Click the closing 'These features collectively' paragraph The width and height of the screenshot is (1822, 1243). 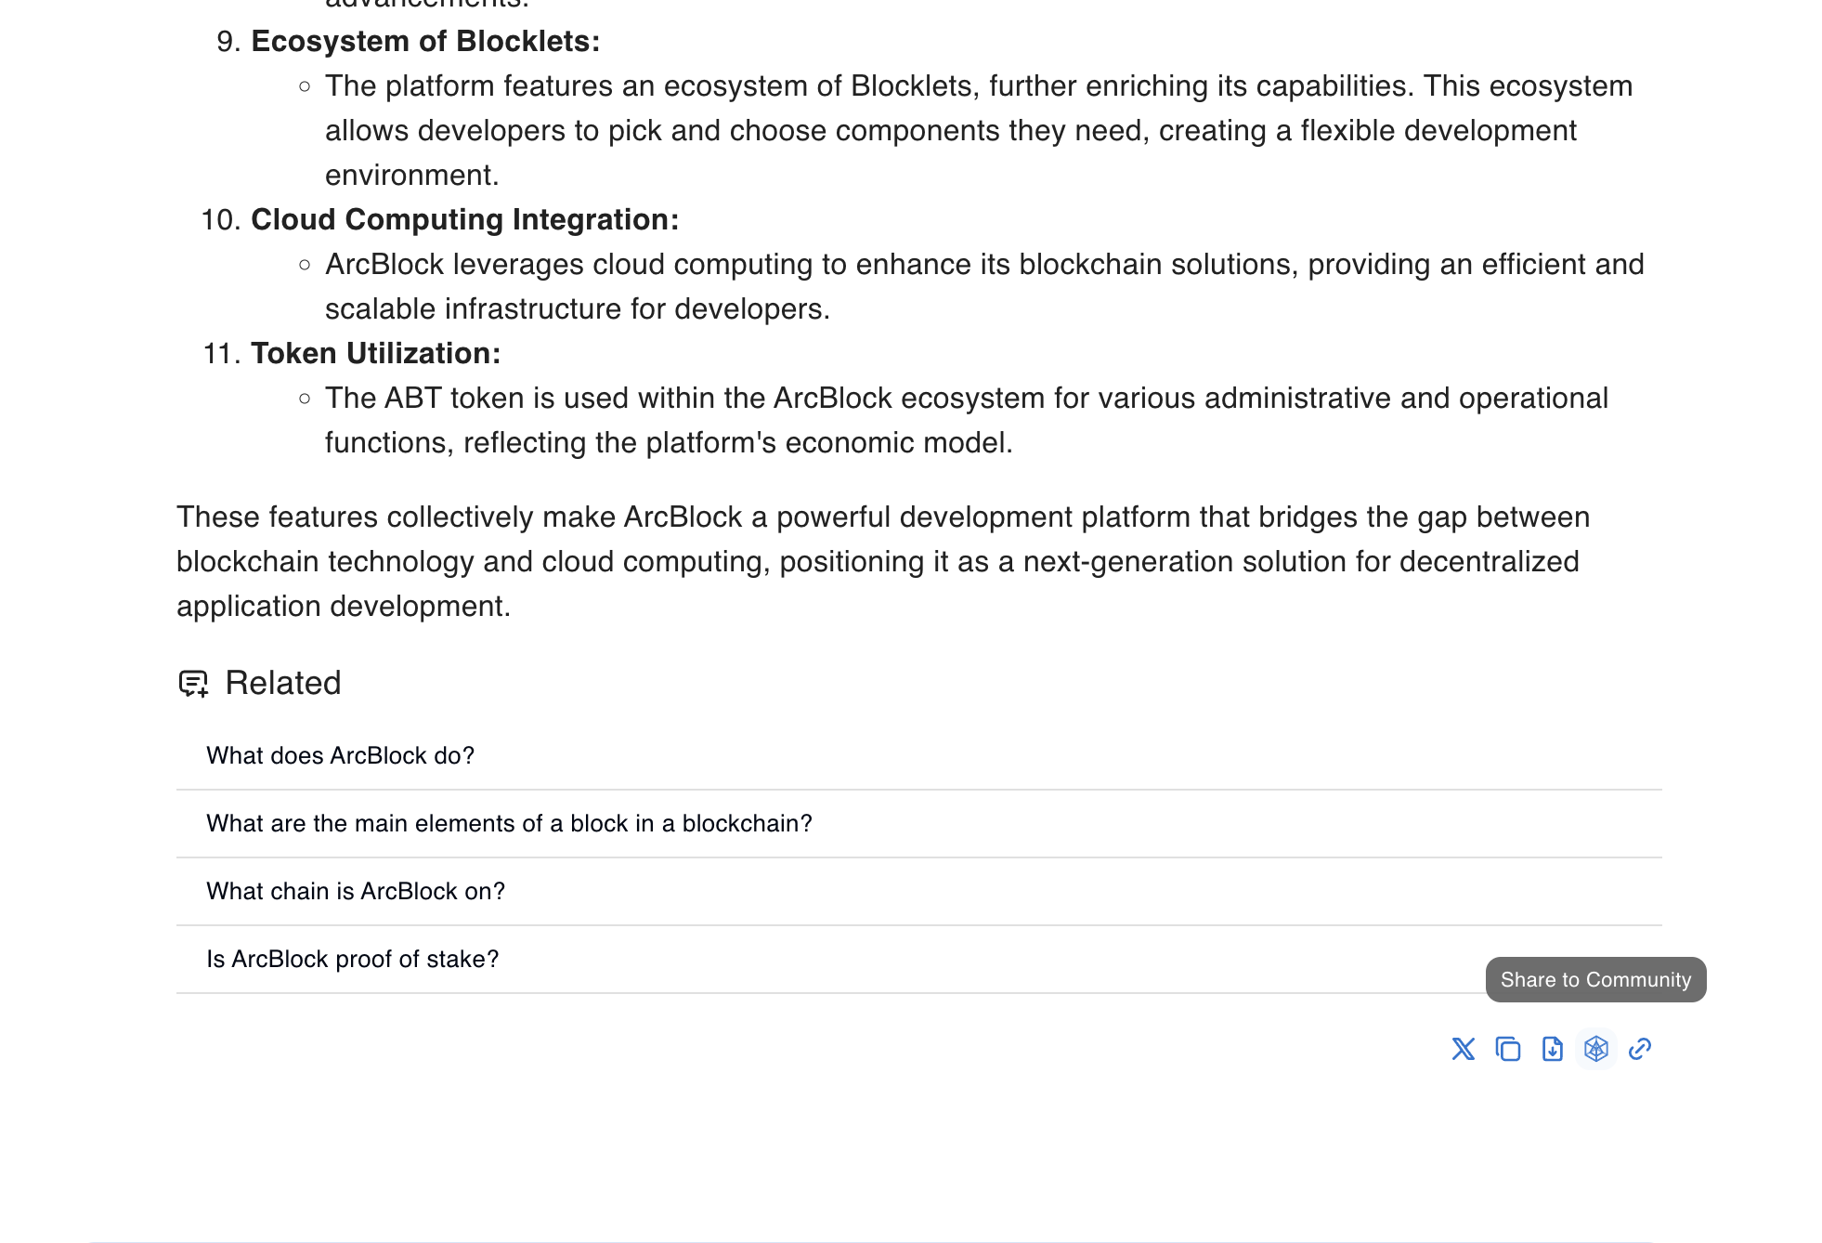[882, 561]
